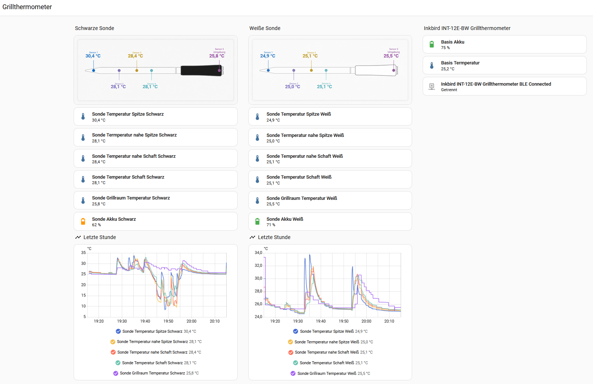The height and width of the screenshot is (384, 593).
Task: Click Weiße Sonde history graph
Action: click(331, 285)
